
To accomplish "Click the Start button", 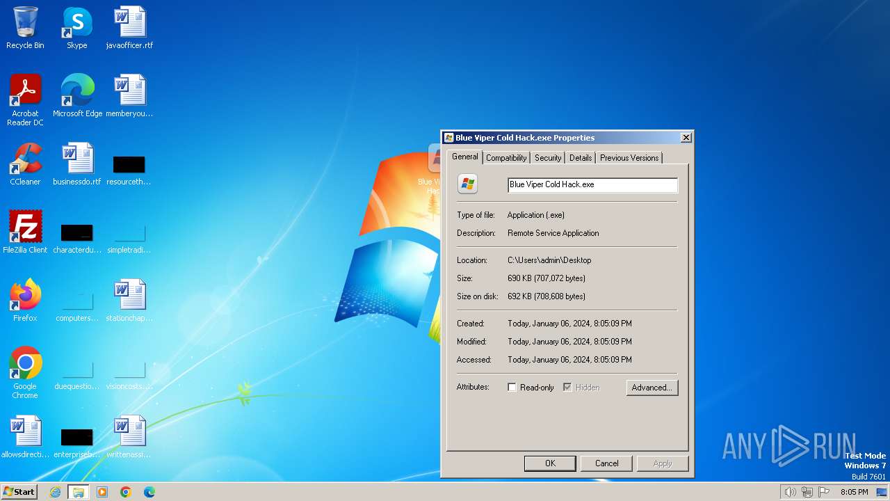I will click(19, 492).
